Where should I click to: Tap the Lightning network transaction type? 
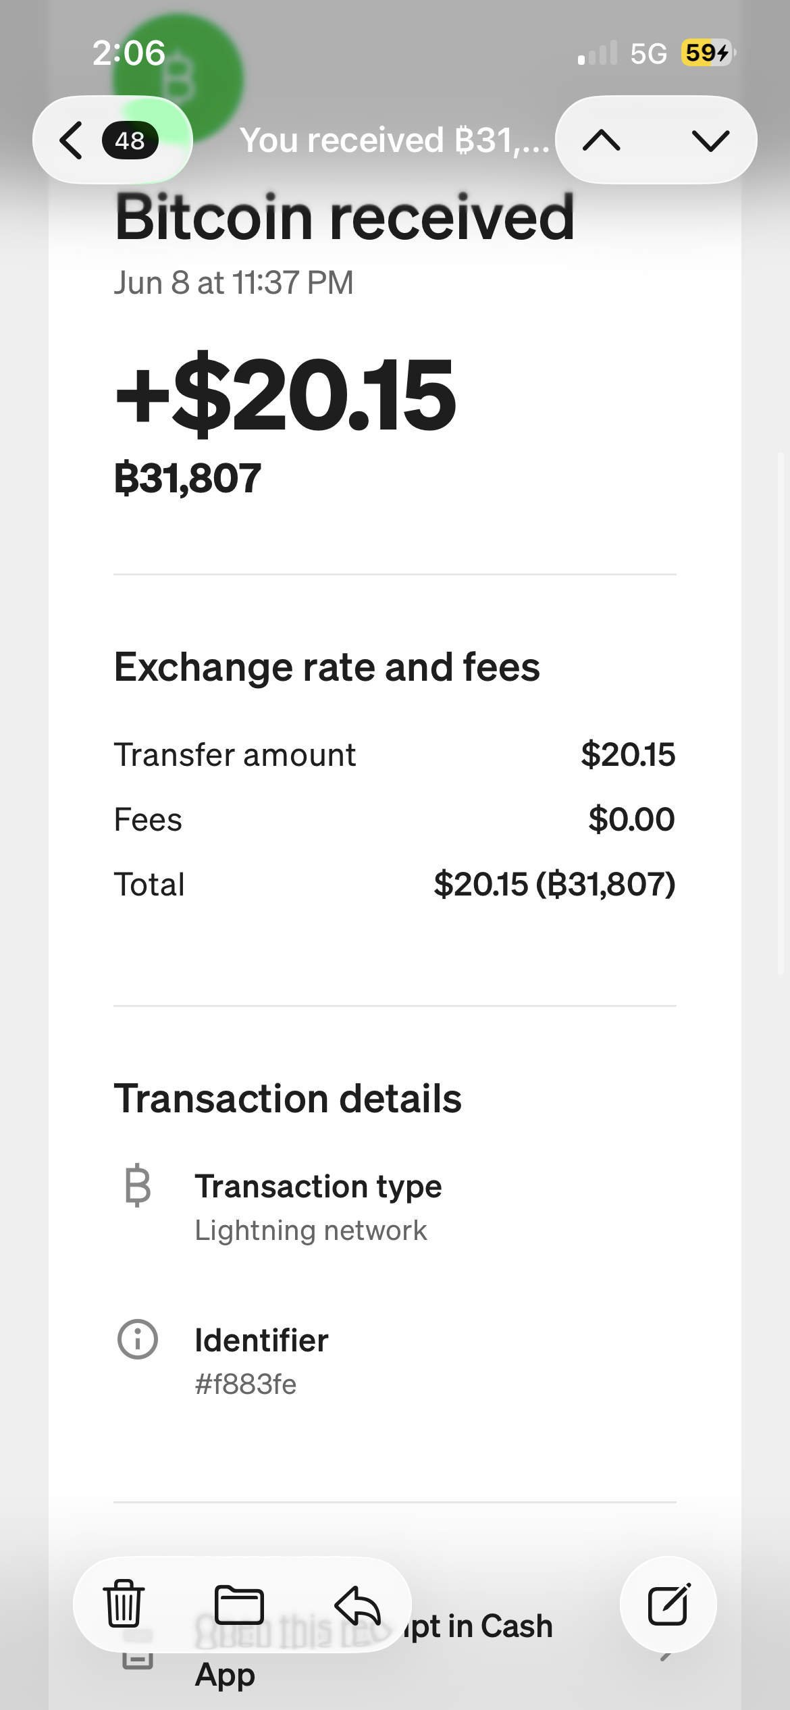(x=311, y=1230)
